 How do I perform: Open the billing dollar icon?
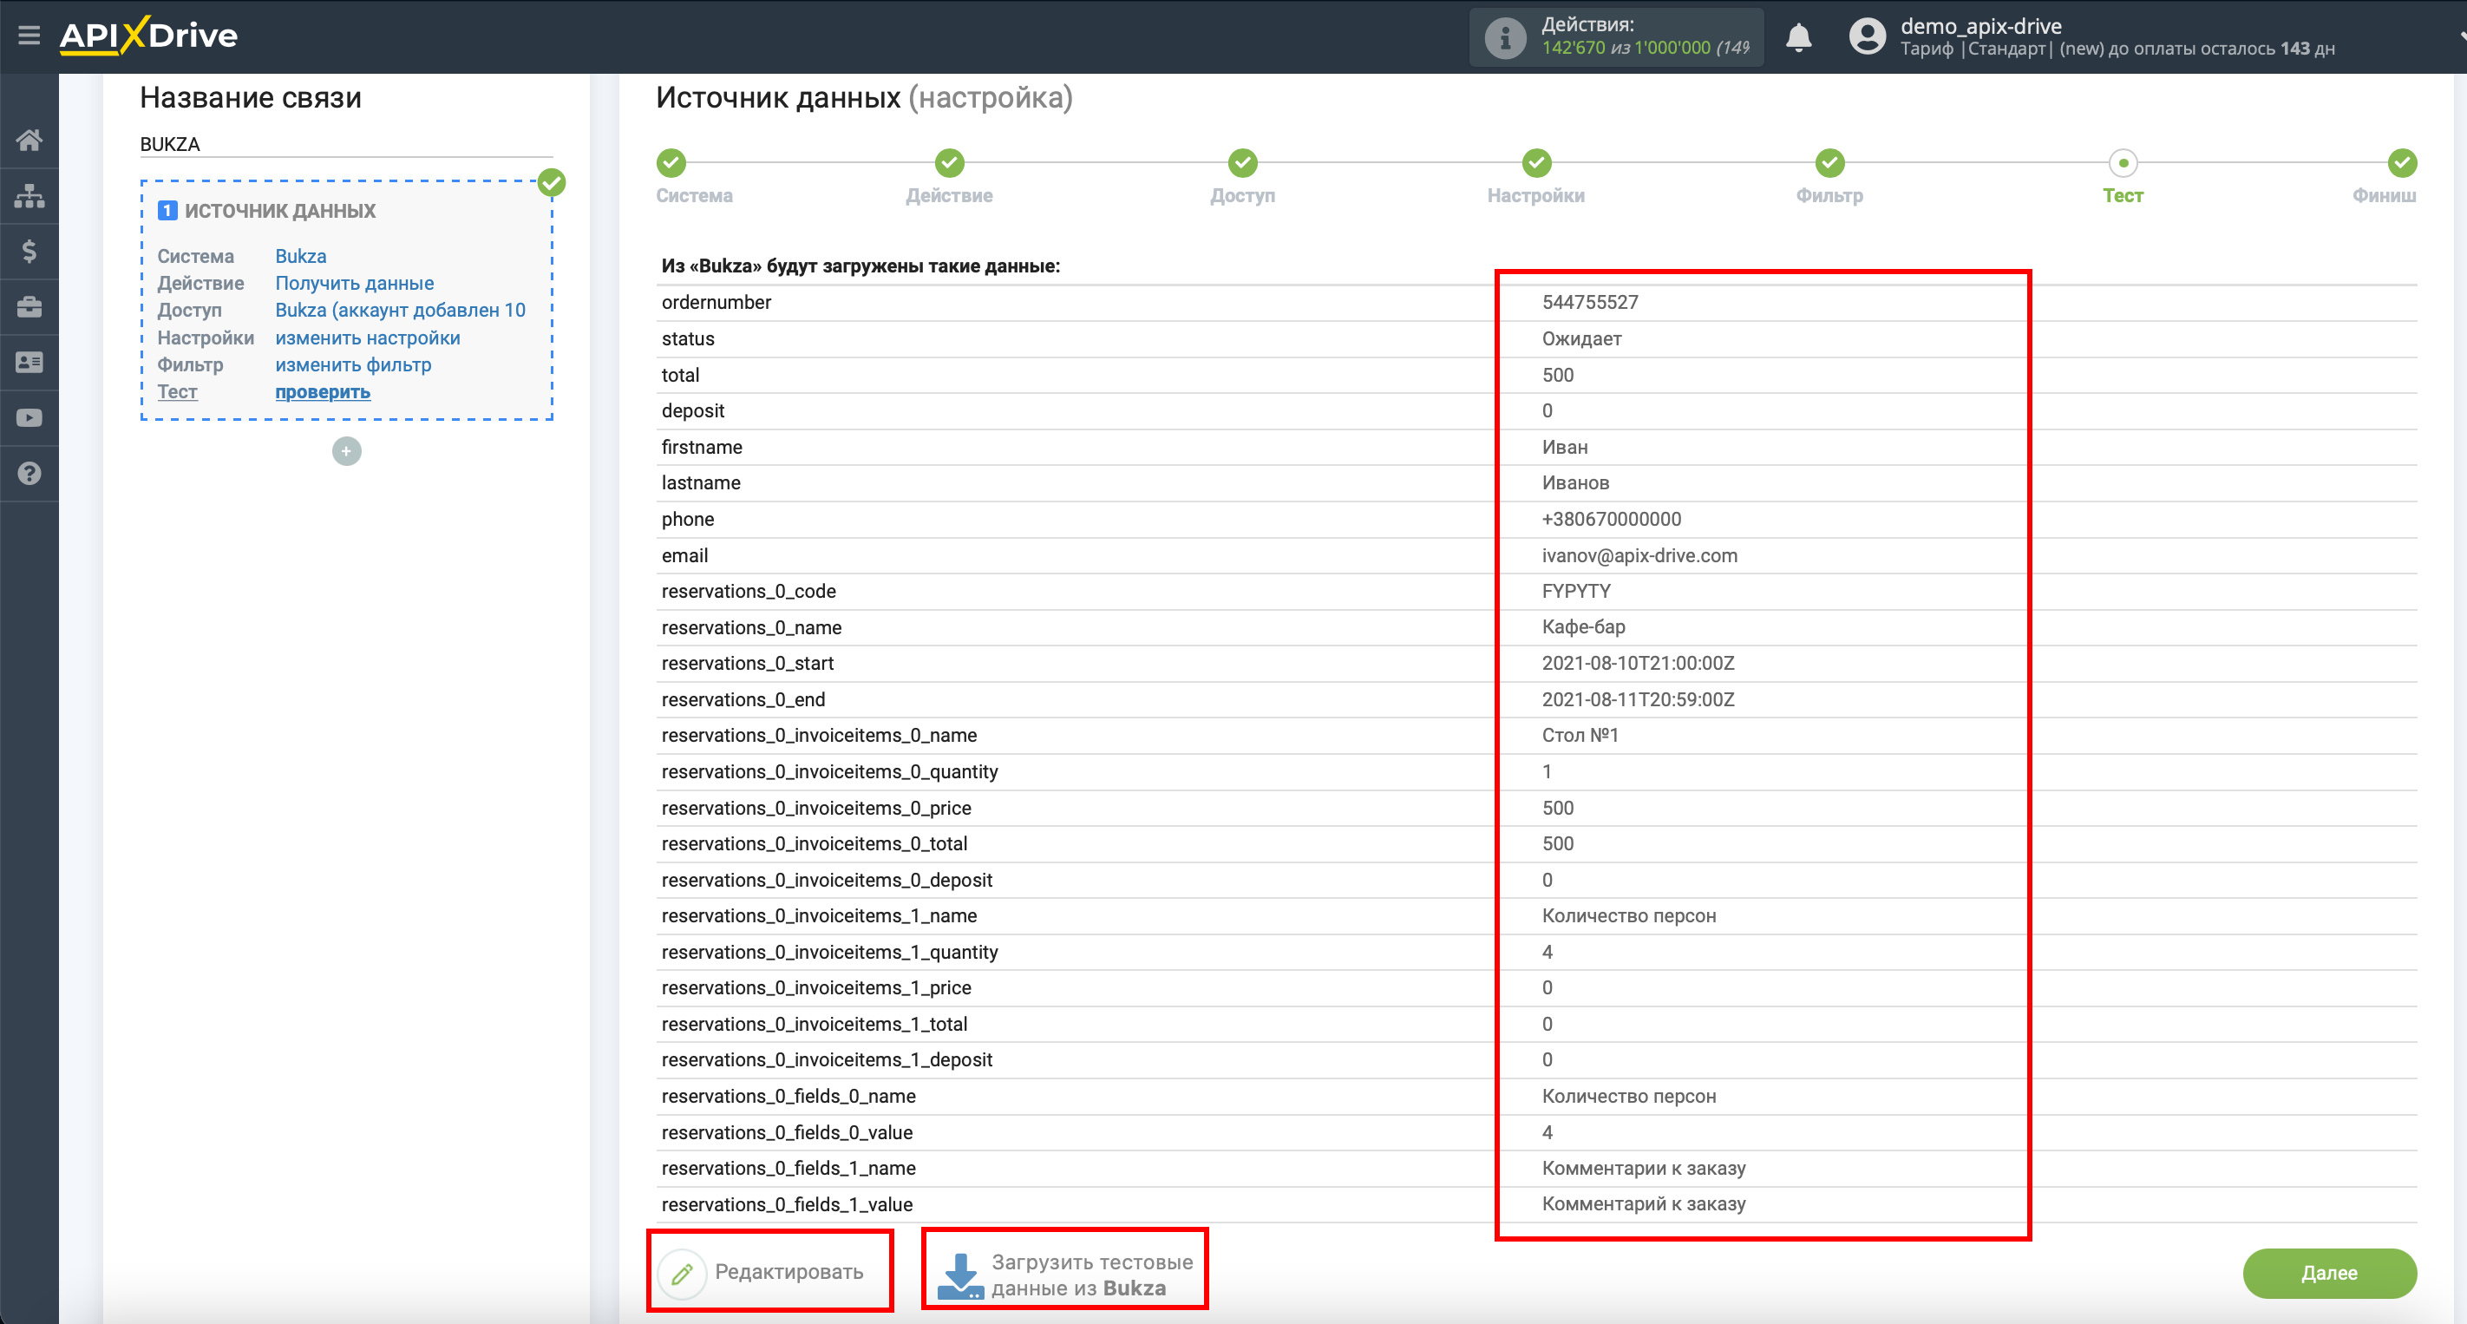(29, 251)
